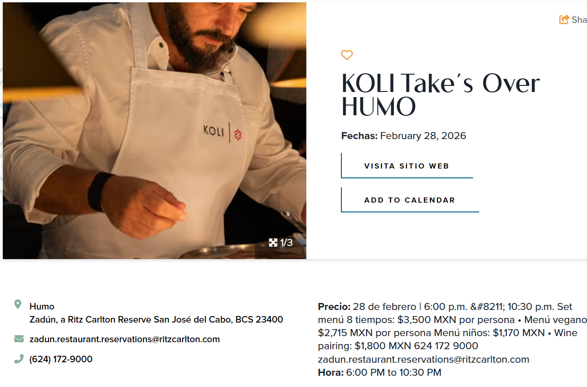Click the envelope icon next to the email
Image resolution: width=587 pixels, height=387 pixels.
19,338
